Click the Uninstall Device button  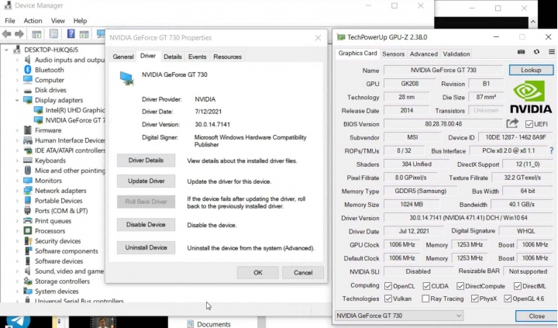pos(146,247)
